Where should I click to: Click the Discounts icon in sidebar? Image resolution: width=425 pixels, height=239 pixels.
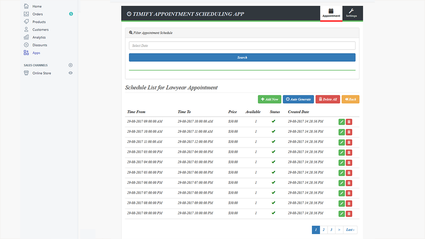click(x=26, y=45)
